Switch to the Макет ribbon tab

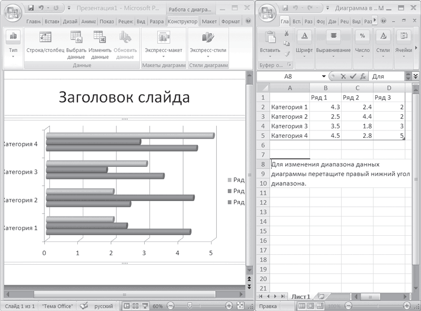(209, 22)
